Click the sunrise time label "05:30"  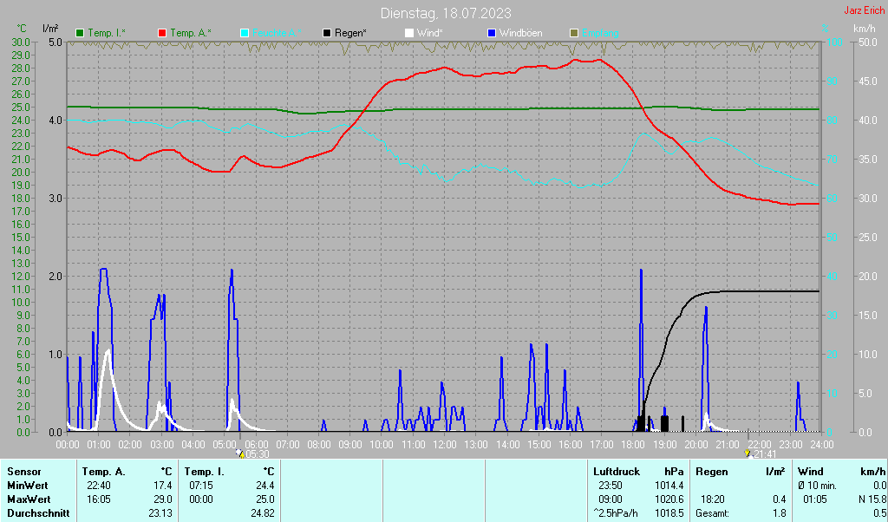pyautogui.click(x=258, y=454)
